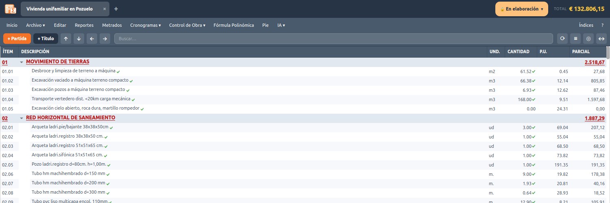This screenshot has height=203, width=610.
Task: Click green check next to Tubo hm d=300 mm
Action: [x=108, y=193]
